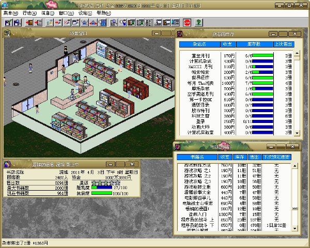The width and height of the screenshot is (310, 248).
Task: Click the gray shelf with white list icon
Action: coord(158,23)
